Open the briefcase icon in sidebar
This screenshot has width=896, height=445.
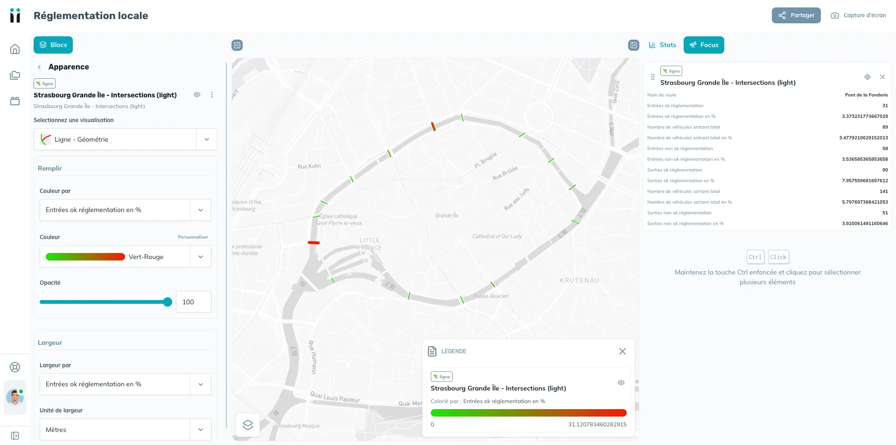[x=15, y=101]
